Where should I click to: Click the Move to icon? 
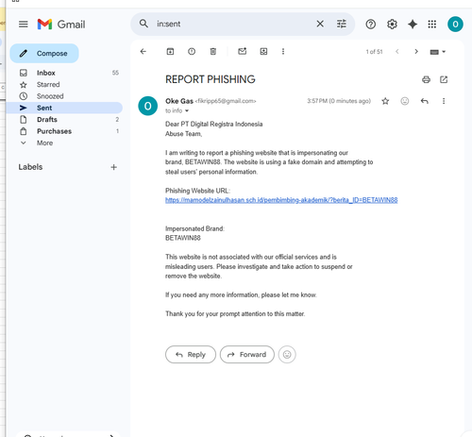tap(263, 51)
